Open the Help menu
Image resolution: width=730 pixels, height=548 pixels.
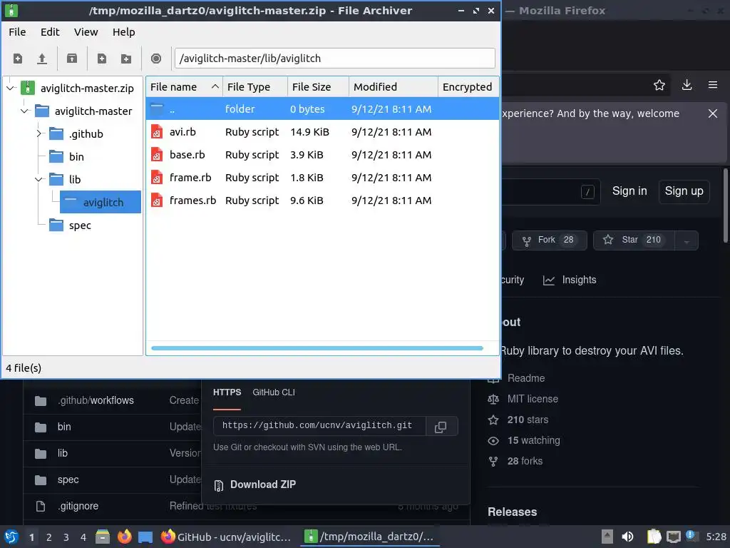pos(124,32)
